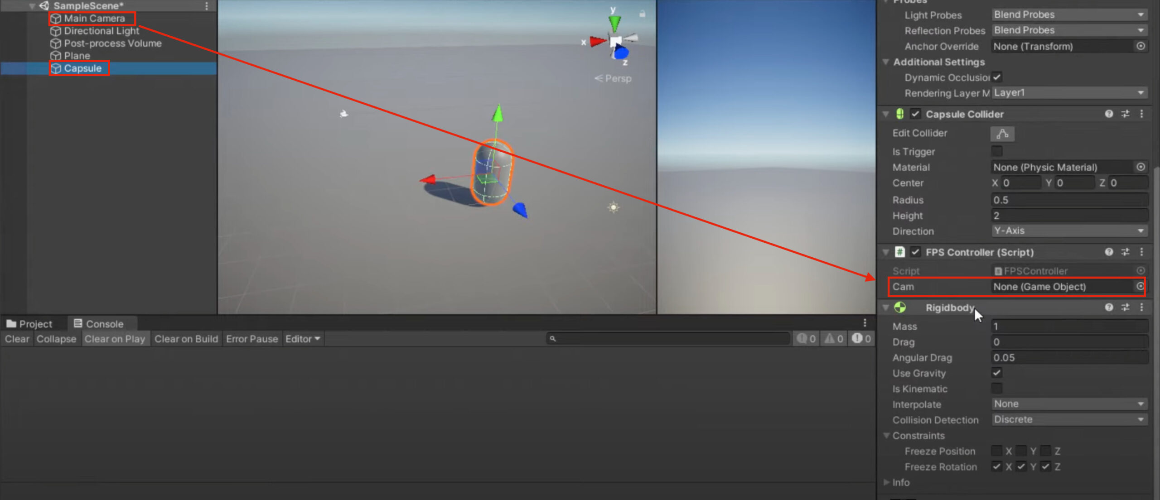Toggle Clear on Build in console
This screenshot has height=500, width=1160.
click(186, 339)
